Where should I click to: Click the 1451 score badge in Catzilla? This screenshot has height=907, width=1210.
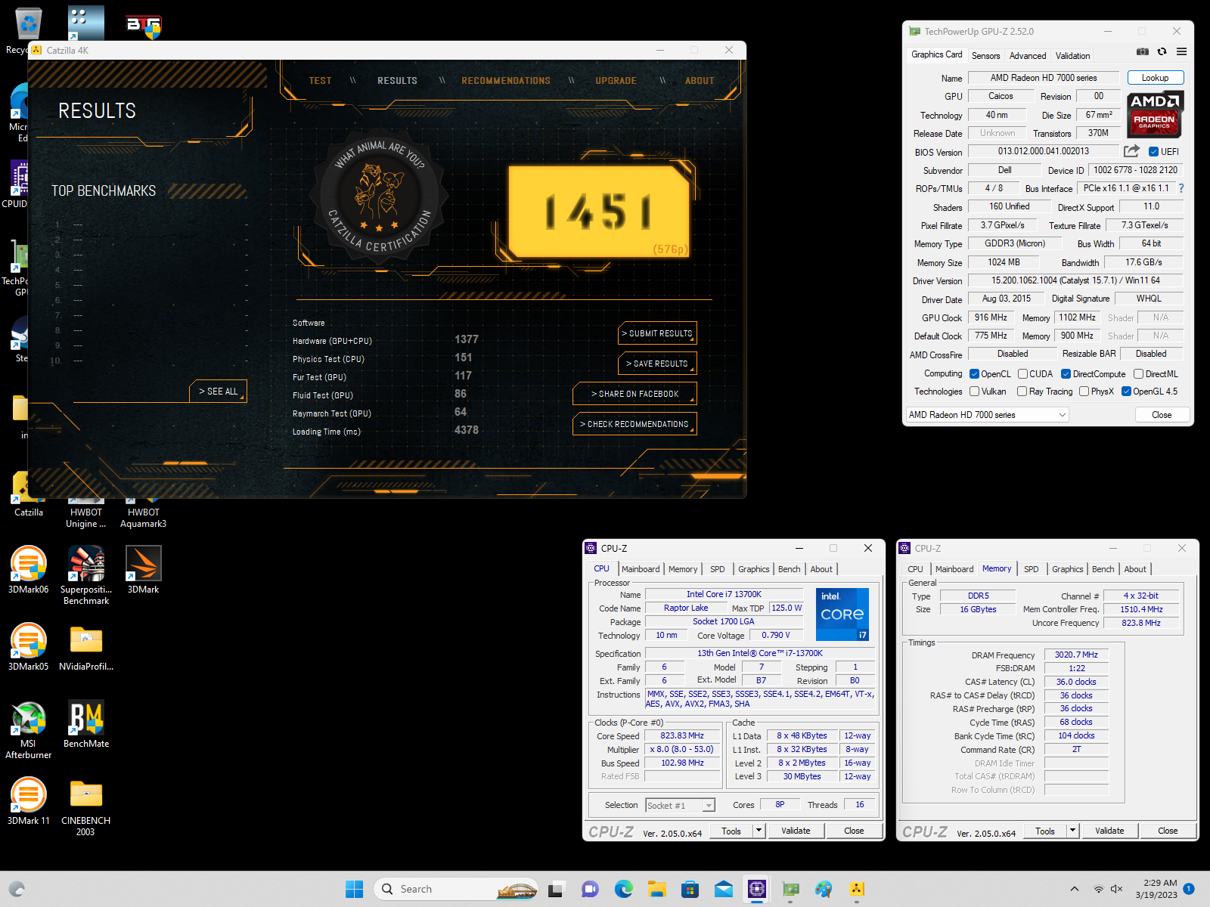click(599, 212)
